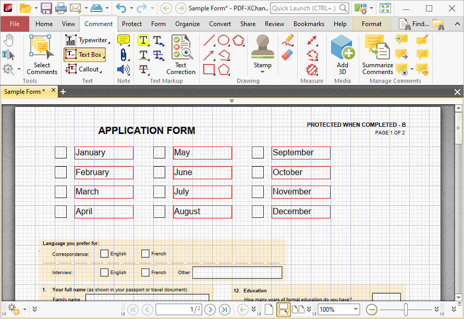
Task: Attach a file with paperclip icon
Action: coord(124,55)
